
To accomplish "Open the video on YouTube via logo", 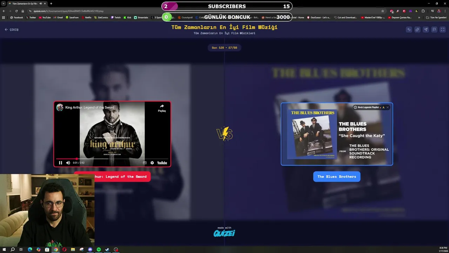I will click(162, 163).
